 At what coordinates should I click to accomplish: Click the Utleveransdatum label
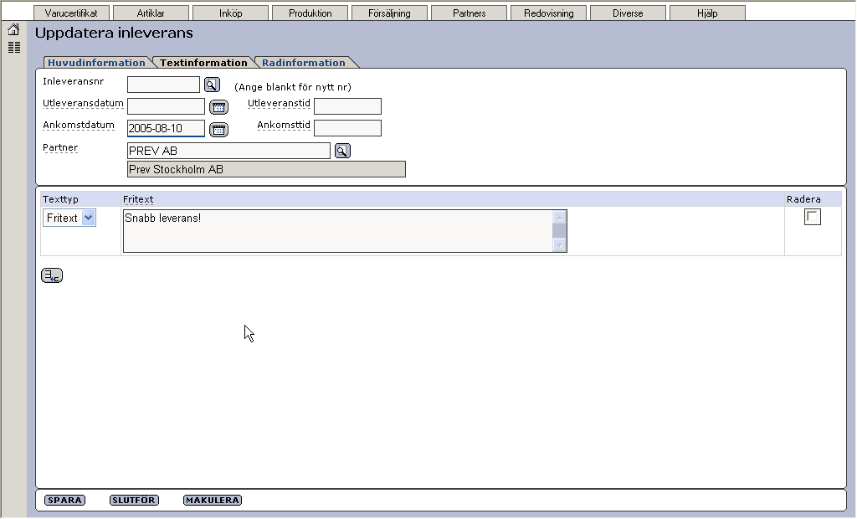coord(83,103)
